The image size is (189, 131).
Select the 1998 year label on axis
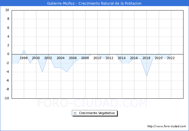click(24, 58)
